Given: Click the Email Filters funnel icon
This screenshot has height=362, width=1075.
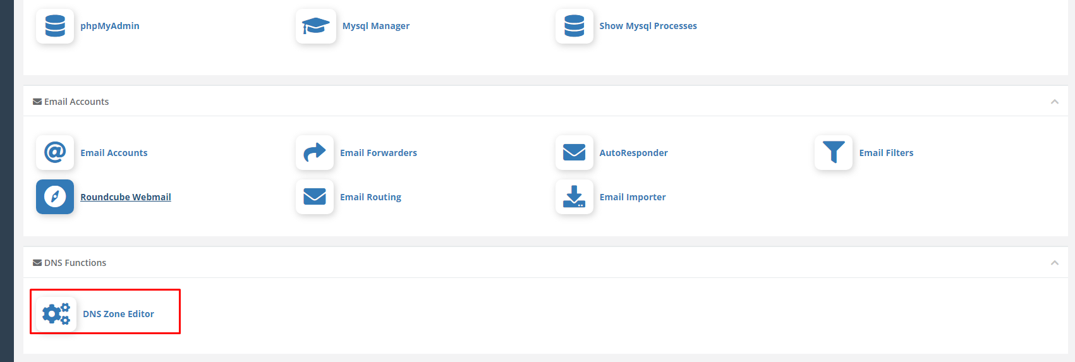Looking at the screenshot, I should click(x=834, y=152).
